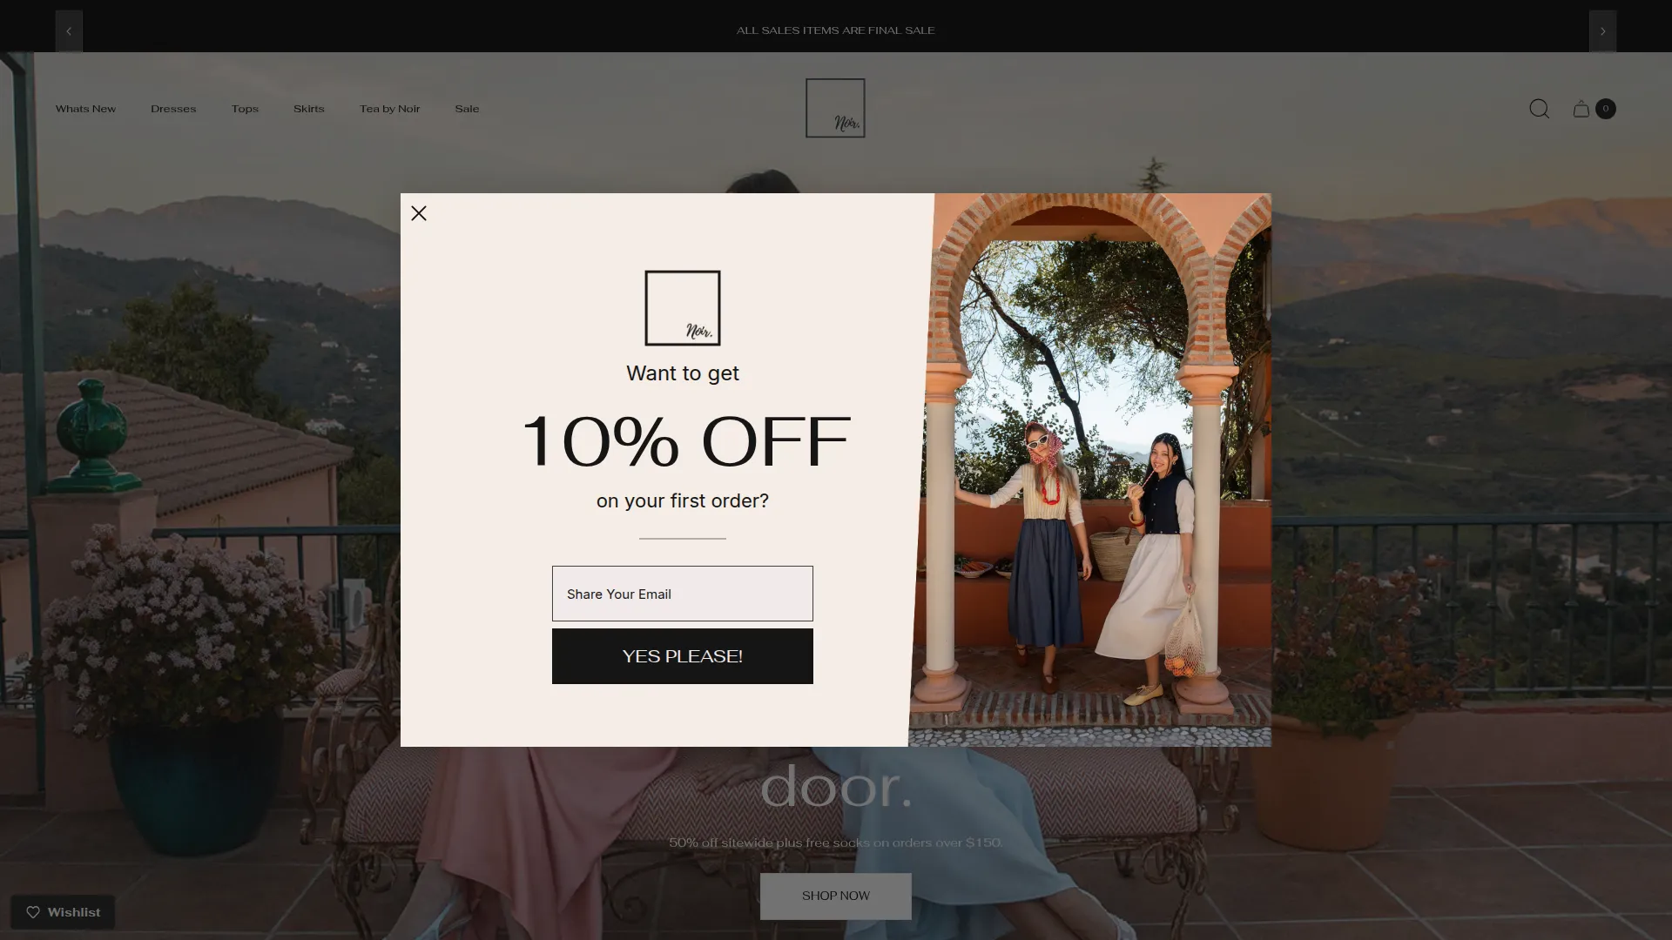
Task: Submit with the YES PLEASE! button
Action: 683,656
